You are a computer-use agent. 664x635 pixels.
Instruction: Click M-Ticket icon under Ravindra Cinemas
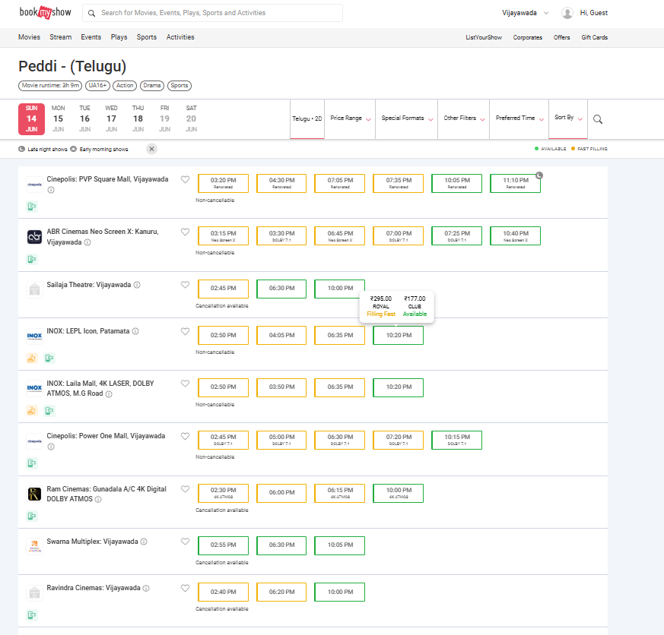click(x=32, y=614)
